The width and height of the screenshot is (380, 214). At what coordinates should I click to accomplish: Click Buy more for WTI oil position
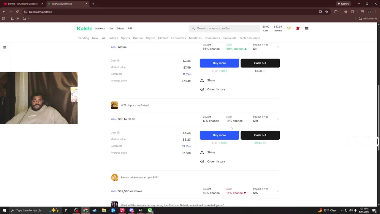(x=219, y=135)
